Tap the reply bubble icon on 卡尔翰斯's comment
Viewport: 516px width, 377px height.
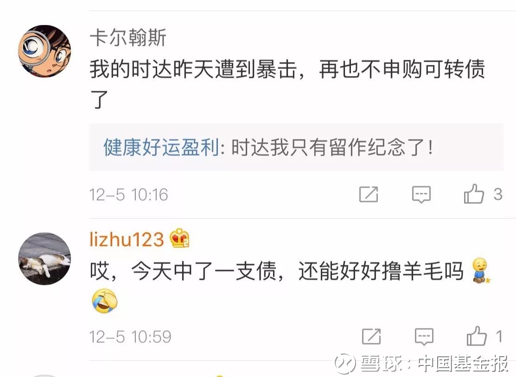click(421, 194)
